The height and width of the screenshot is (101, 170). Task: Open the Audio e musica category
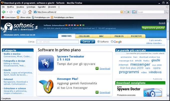coord(12,54)
